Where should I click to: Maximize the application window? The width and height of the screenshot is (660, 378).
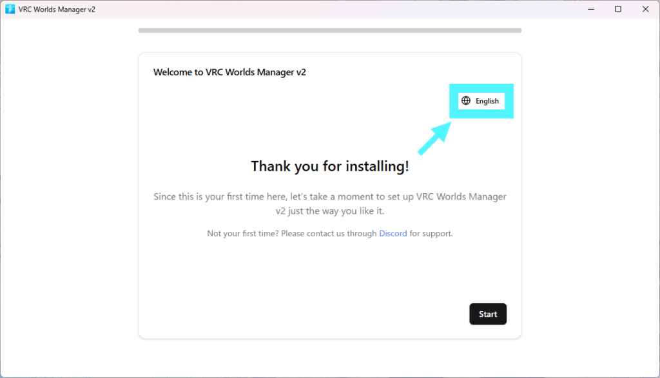(618, 9)
